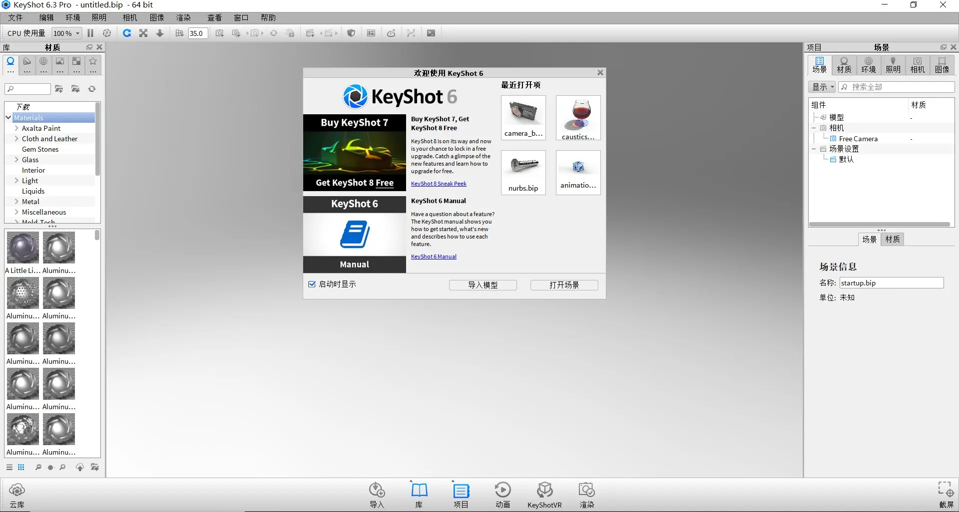Image resolution: width=959 pixels, height=512 pixels.
Task: Switch to 照明 tab in project panel
Action: 893,65
